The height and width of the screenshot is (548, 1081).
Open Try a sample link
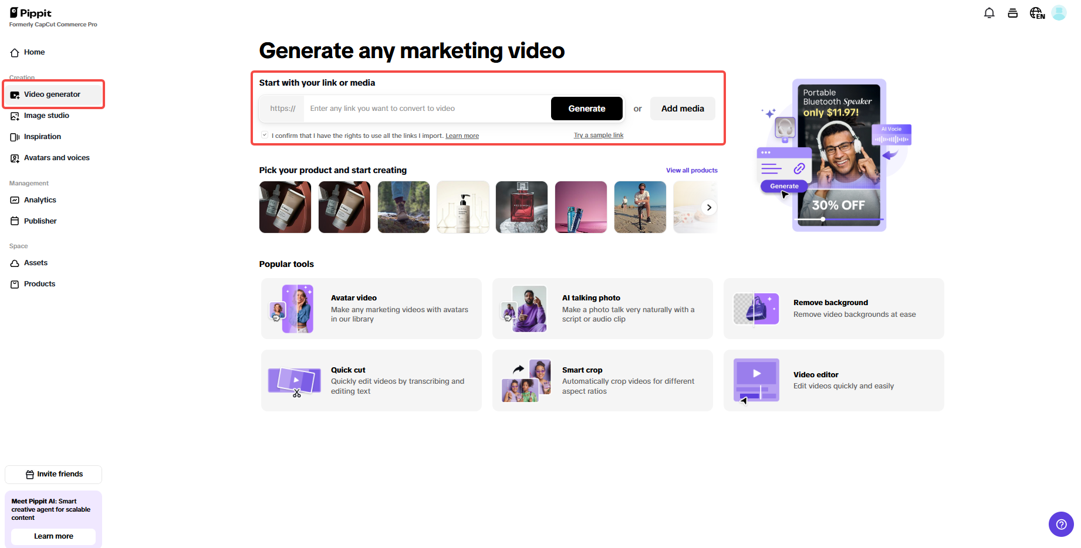tap(598, 135)
